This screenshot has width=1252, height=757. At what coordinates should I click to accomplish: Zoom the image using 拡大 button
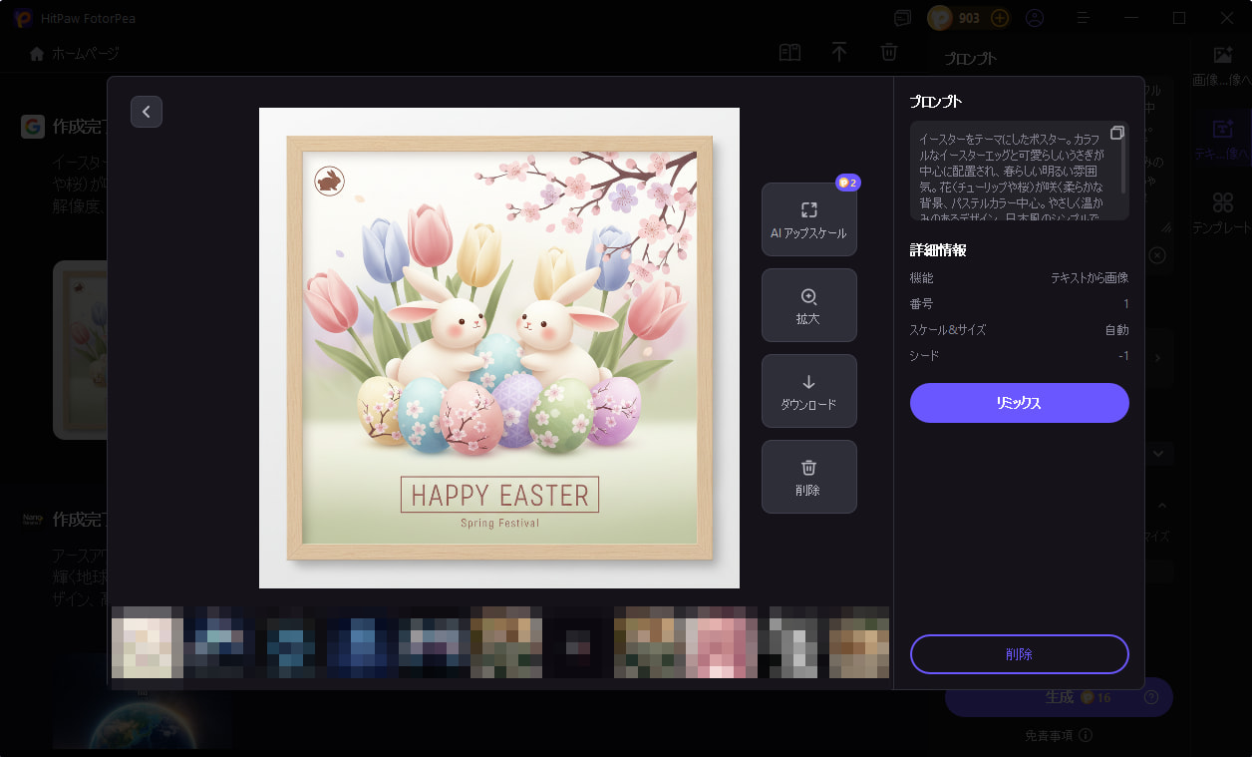pyautogui.click(x=808, y=305)
